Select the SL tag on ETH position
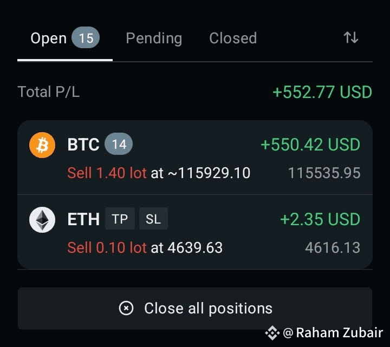 point(153,219)
